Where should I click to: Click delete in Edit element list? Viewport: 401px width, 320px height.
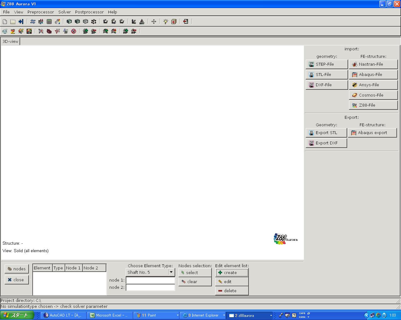coord(232,291)
